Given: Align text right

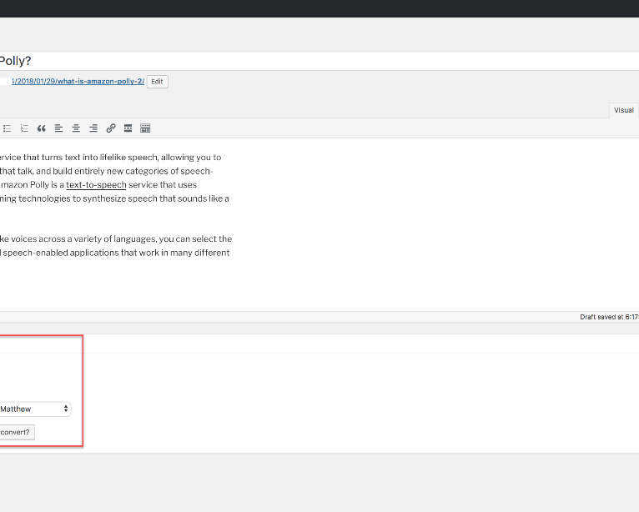Looking at the screenshot, I should coord(93,128).
